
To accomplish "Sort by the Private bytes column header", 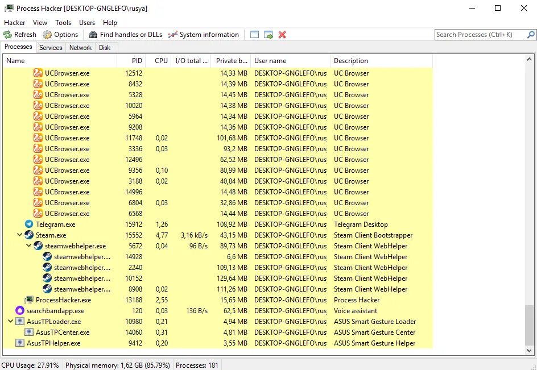I will point(231,61).
